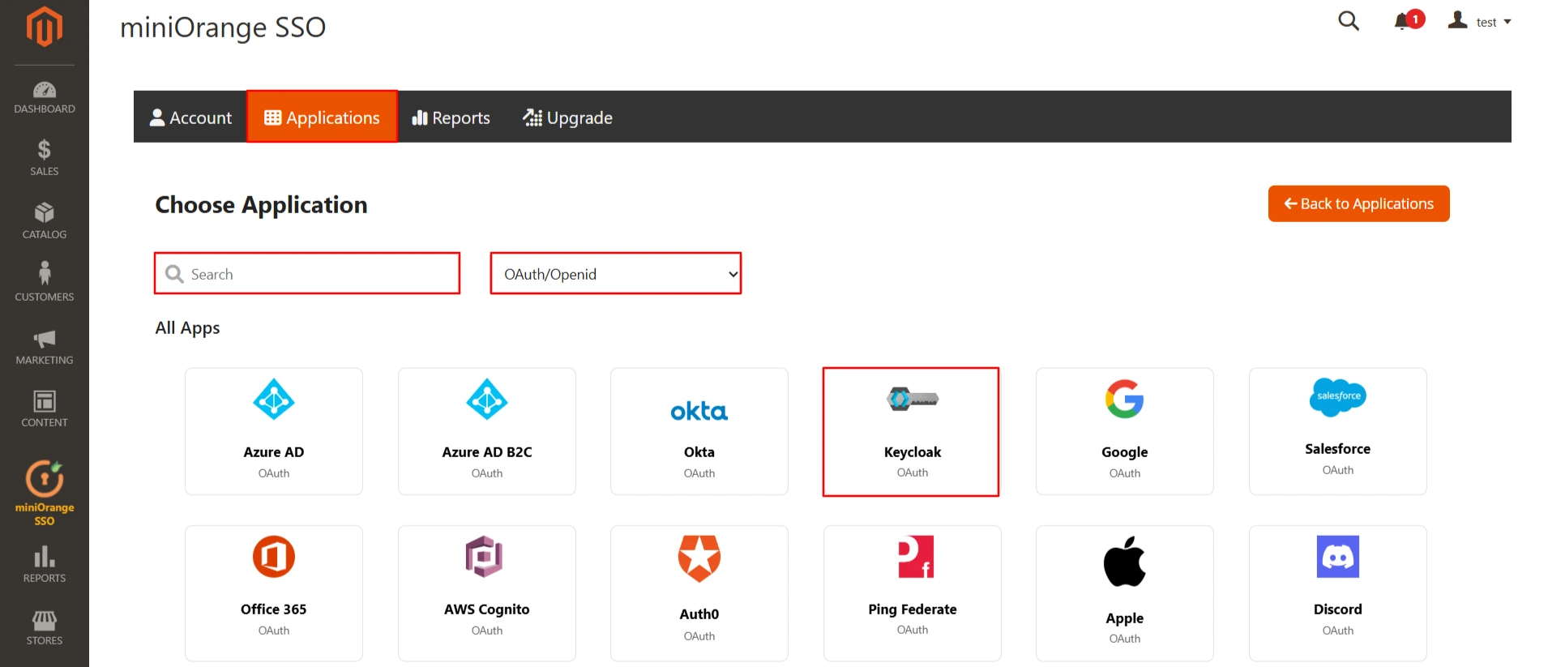This screenshot has width=1548, height=667.
Task: Select the Salesforce app name text
Action: 1338,449
